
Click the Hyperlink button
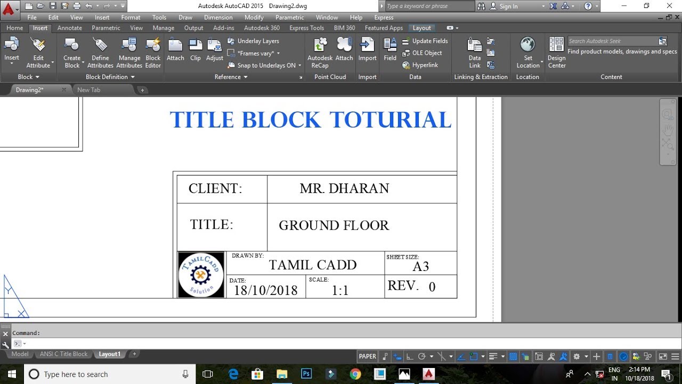[419, 66]
